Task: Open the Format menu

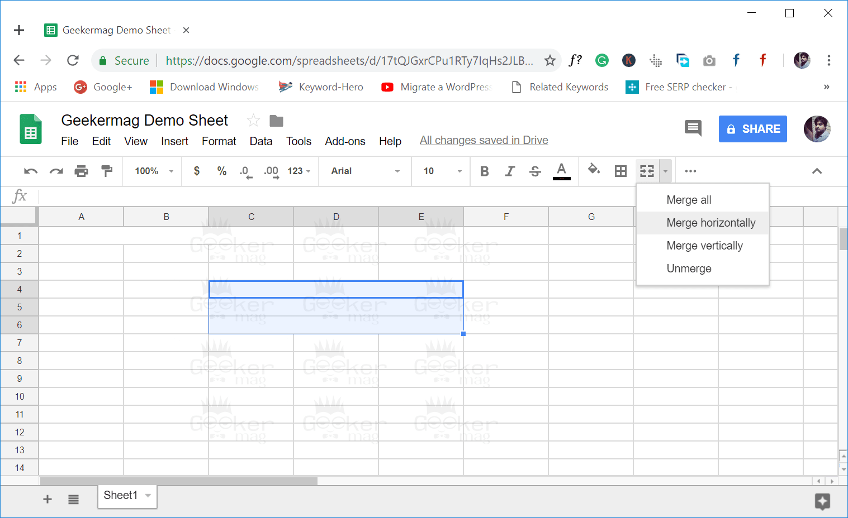Action: pos(219,141)
